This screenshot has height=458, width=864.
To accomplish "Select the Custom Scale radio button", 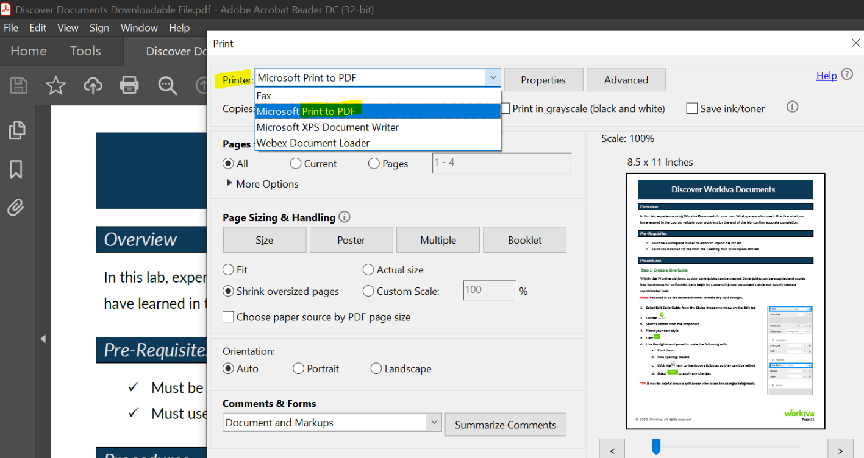I will pyautogui.click(x=368, y=291).
